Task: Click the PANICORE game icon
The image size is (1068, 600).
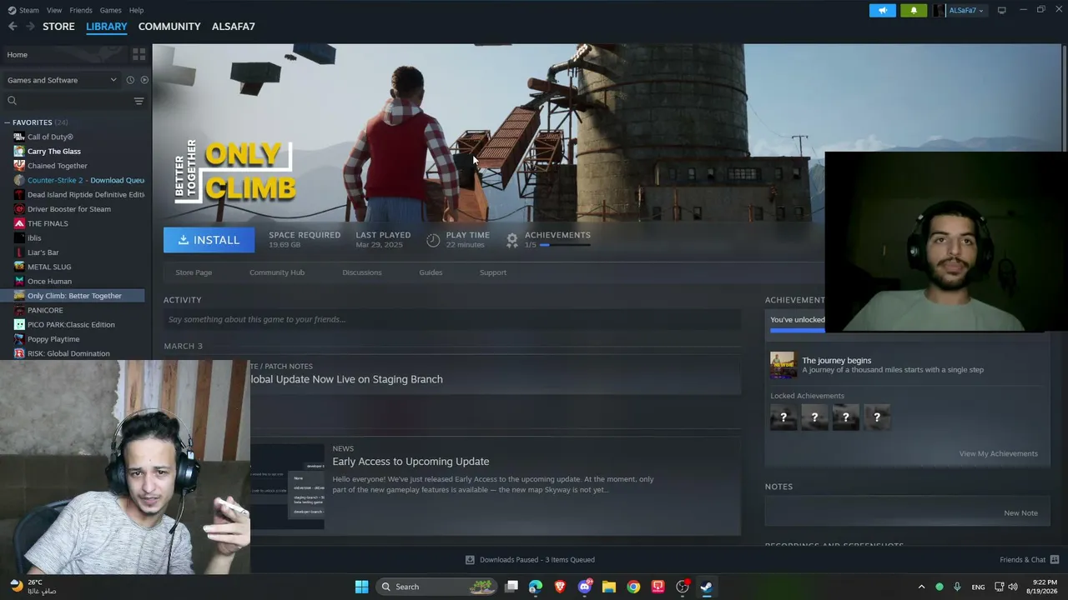Action: (19, 310)
